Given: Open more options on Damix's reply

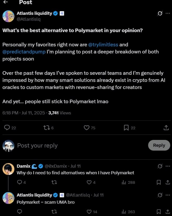Looking at the screenshot, I should click(168, 166).
